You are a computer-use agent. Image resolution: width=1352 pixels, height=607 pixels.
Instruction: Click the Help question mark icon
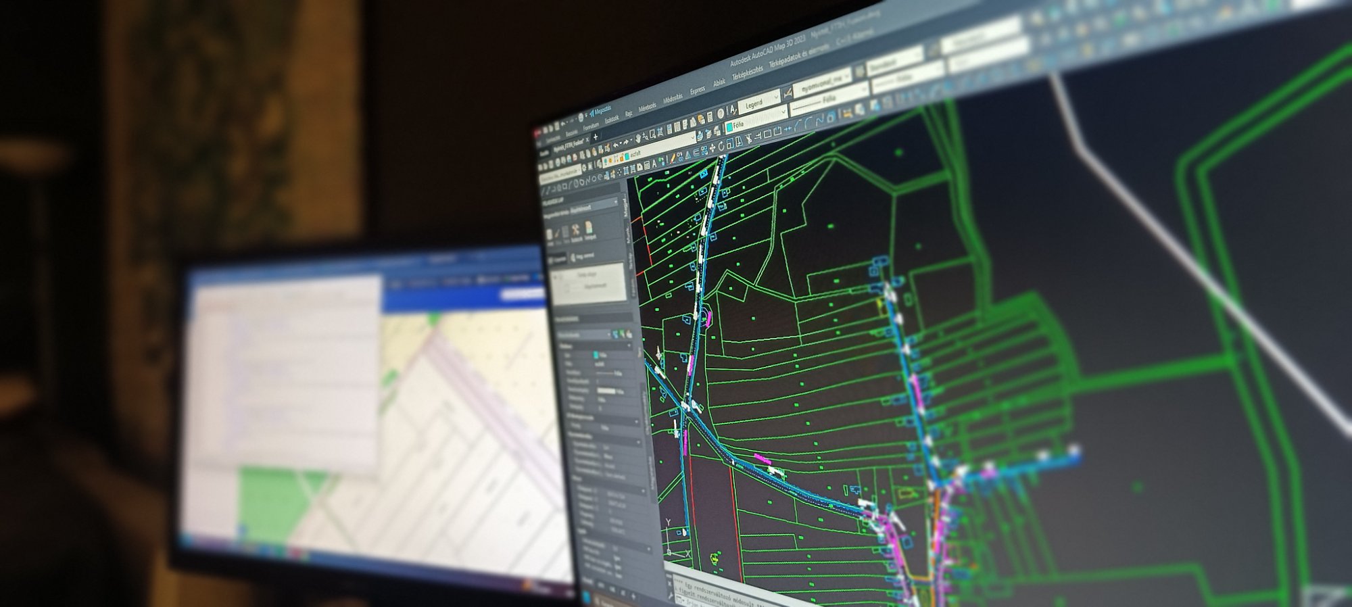pos(721,112)
